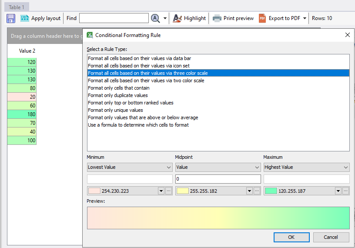Click the Print preview printer icon

pos(217,18)
